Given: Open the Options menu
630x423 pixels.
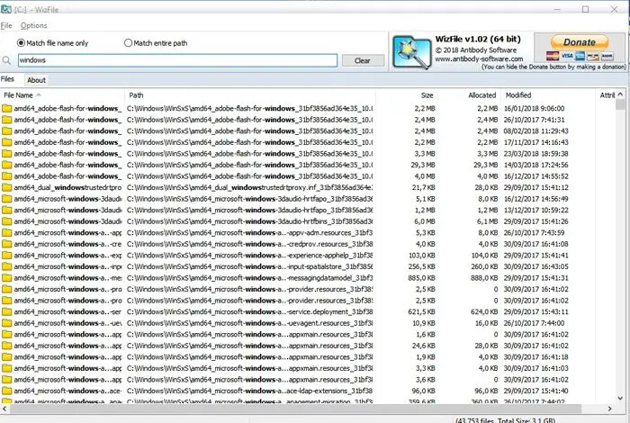Looking at the screenshot, I should tap(34, 25).
